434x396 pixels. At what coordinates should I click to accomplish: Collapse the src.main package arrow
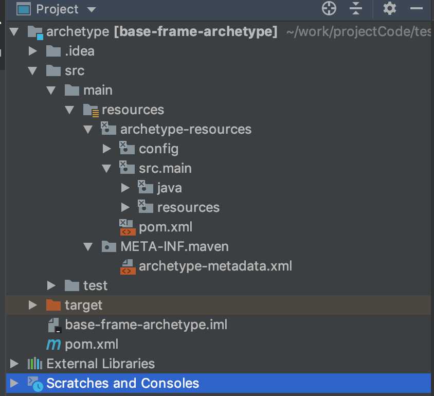point(106,168)
